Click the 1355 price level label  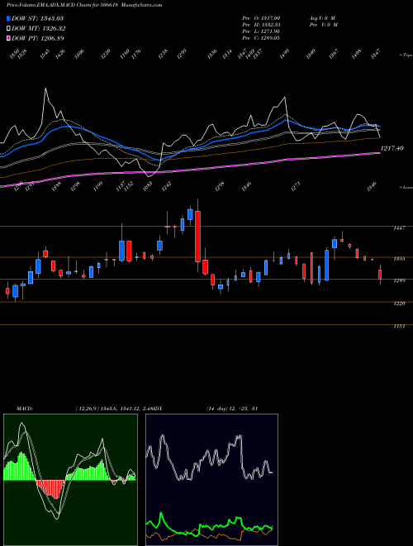399,259
